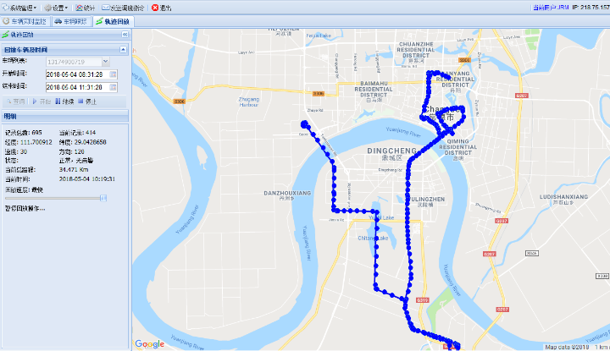Click the pause/continue playback button
This screenshot has width=610, height=351.
point(64,101)
